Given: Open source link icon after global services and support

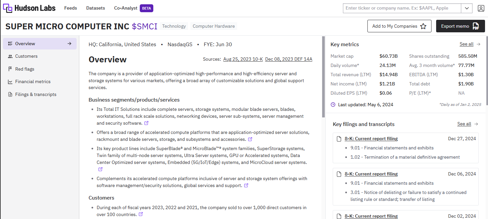Looking at the screenshot, I should pos(246,185).
